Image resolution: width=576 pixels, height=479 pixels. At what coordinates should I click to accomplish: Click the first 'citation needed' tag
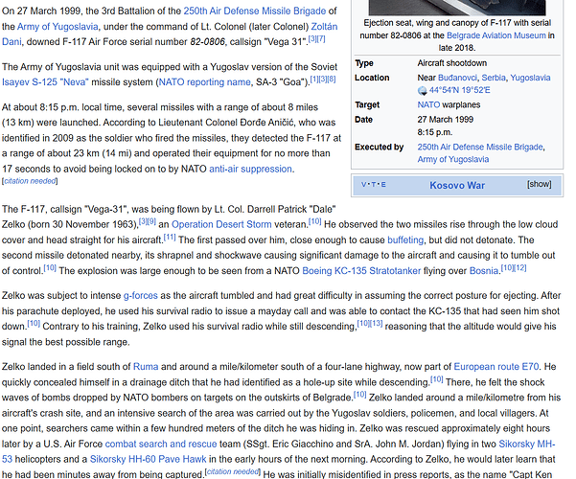[x=28, y=180]
